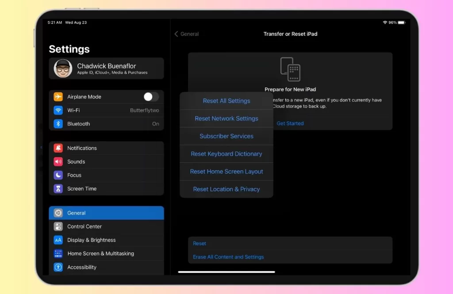The image size is (453, 294).
Task: Tap the Control Center icon
Action: click(58, 226)
